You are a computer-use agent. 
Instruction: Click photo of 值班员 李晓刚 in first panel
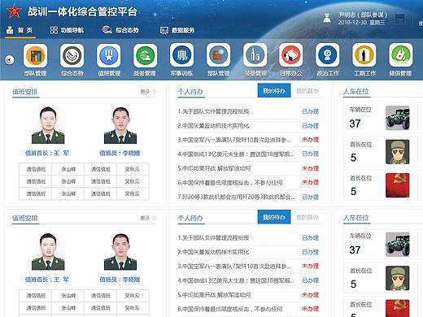pos(120,125)
